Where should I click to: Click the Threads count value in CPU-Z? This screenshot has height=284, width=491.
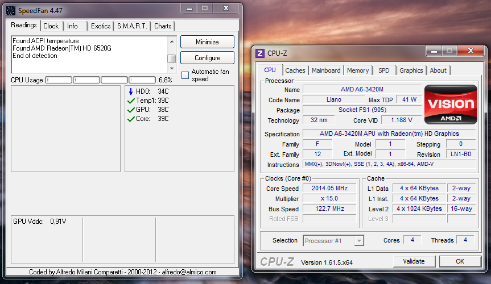(465, 240)
